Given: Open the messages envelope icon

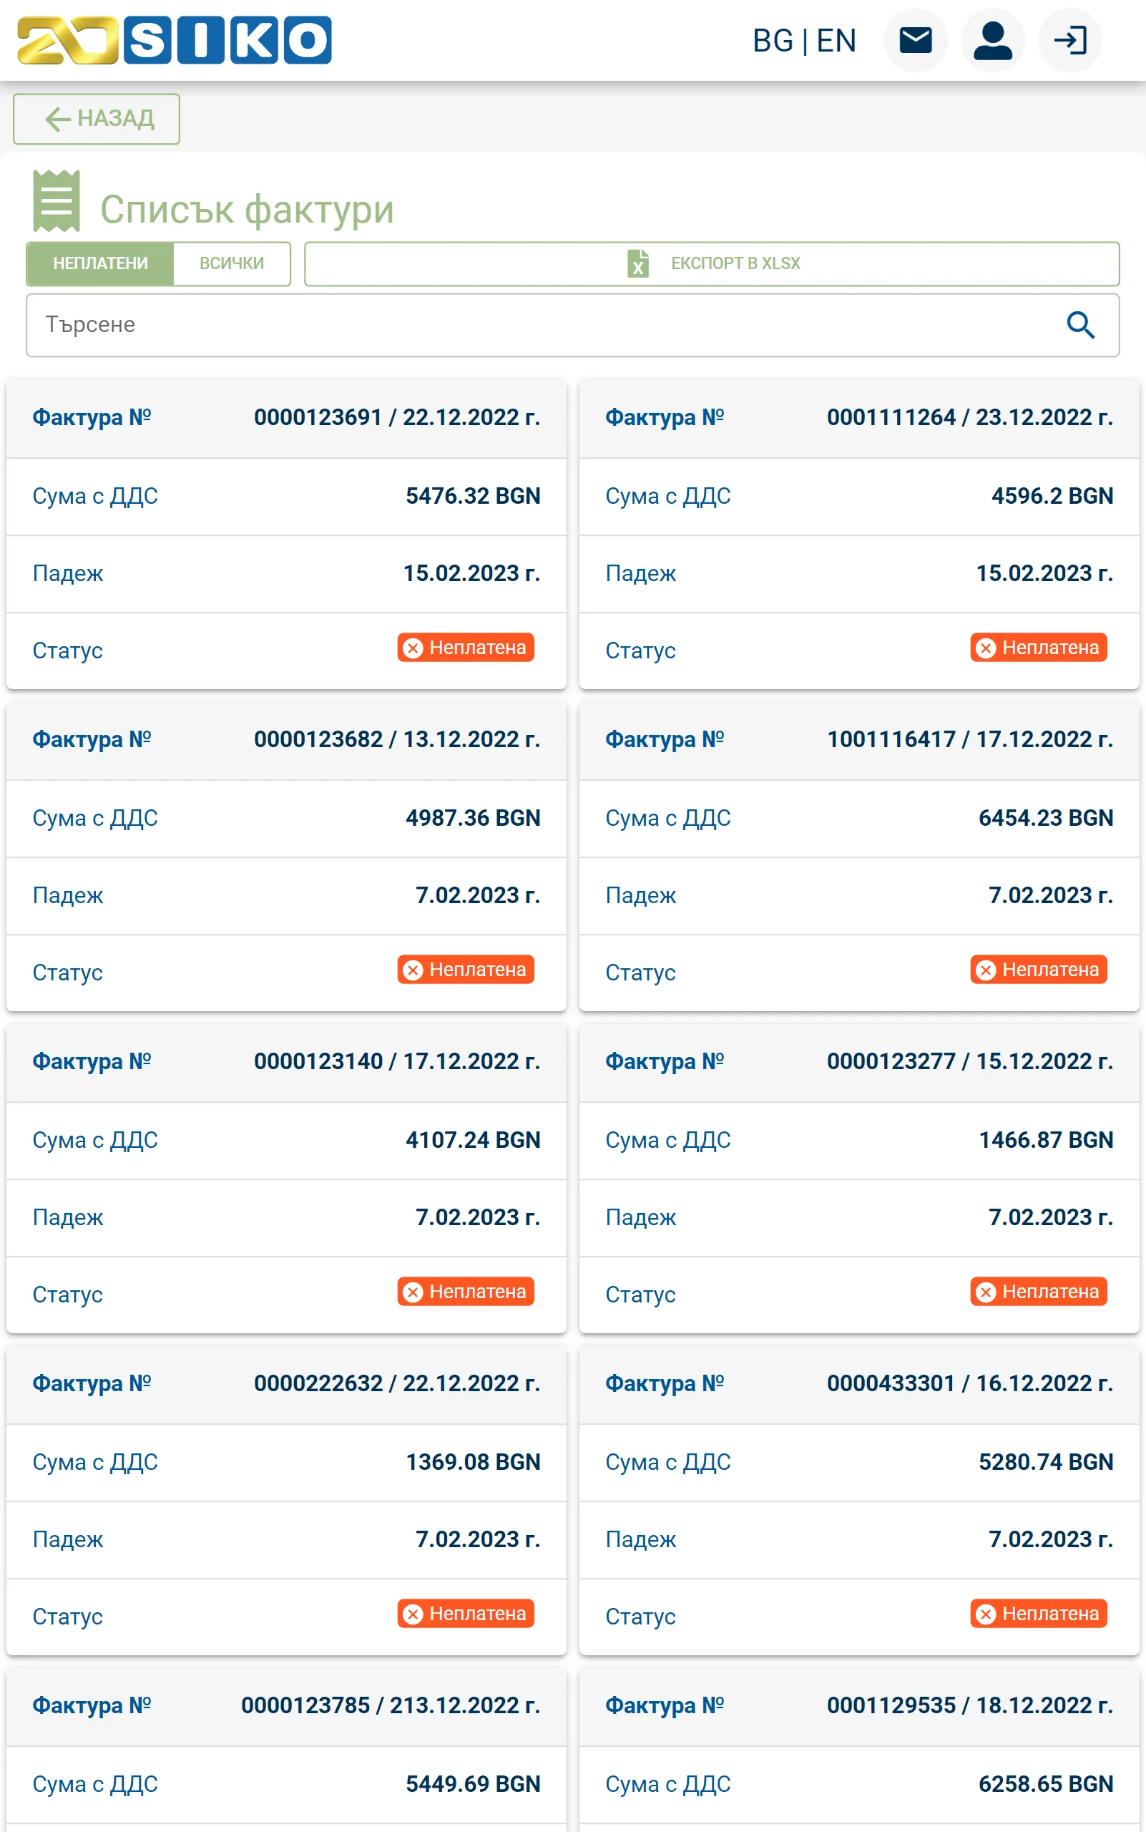Looking at the screenshot, I should 916,40.
